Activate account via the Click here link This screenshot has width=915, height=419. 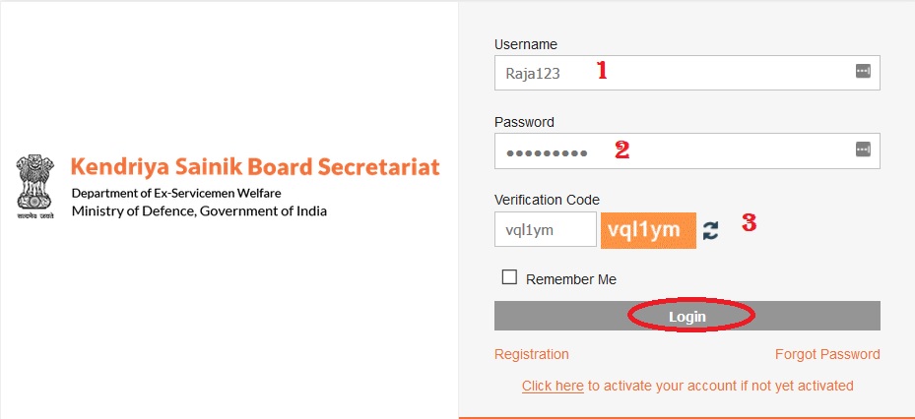point(553,386)
